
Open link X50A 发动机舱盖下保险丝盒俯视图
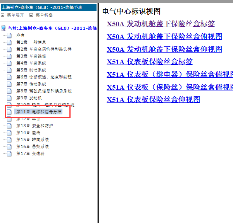click(x=164, y=36)
